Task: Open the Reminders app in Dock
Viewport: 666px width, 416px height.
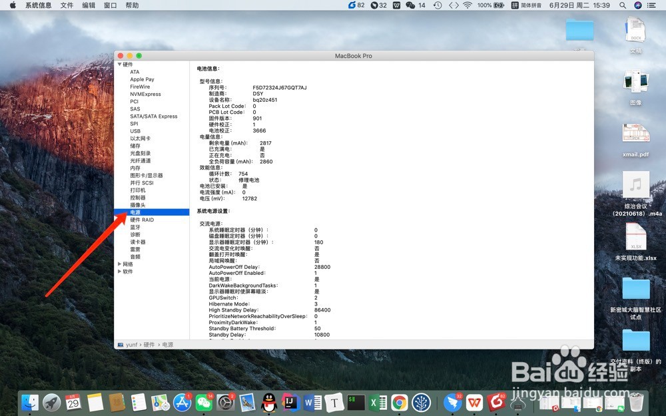Action: click(139, 402)
